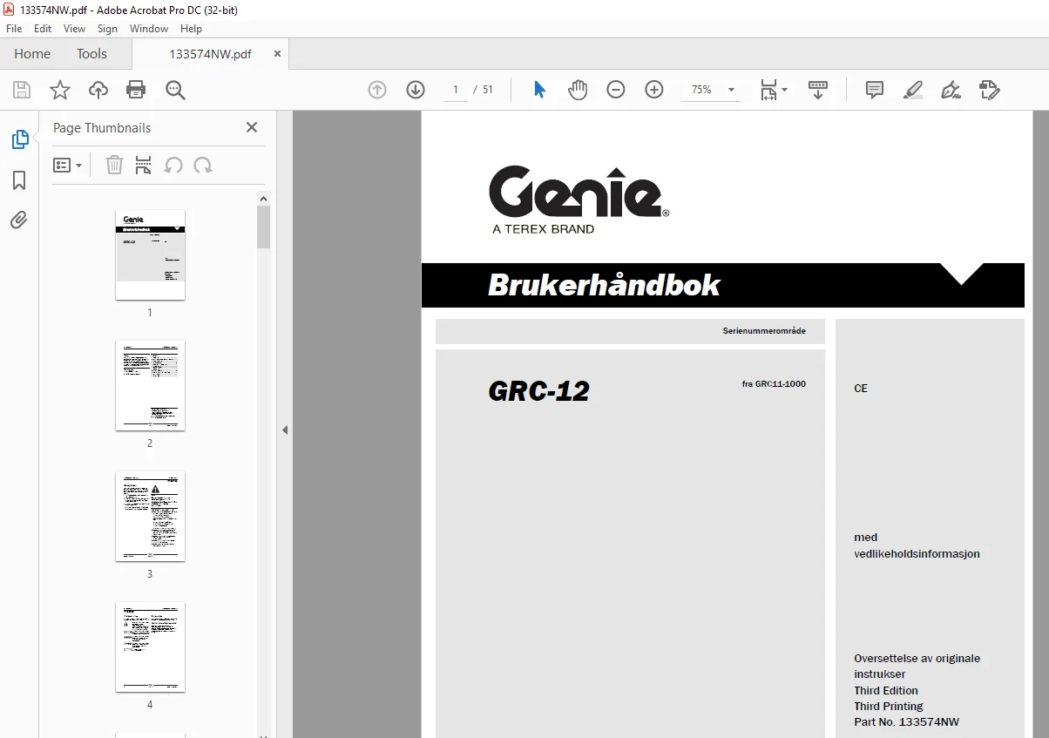Zoom in with plus icon
Screen dimensions: 1049x738
click(654, 90)
